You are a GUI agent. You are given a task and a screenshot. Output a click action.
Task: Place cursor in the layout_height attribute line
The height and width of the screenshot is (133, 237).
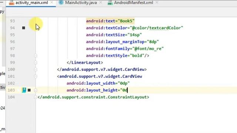click(97, 90)
